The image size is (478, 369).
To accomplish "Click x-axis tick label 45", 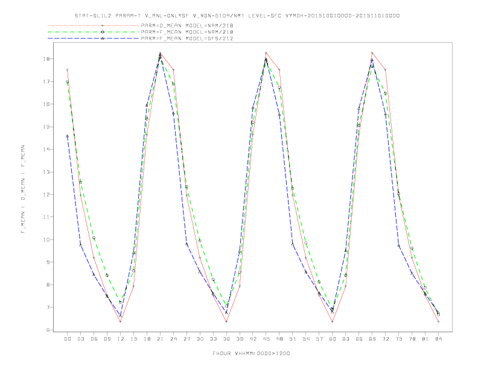I will [266, 339].
